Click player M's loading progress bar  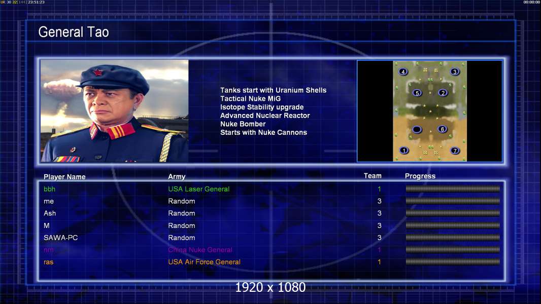coord(453,225)
